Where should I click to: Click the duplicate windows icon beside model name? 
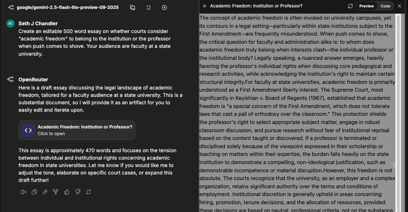[132, 7]
